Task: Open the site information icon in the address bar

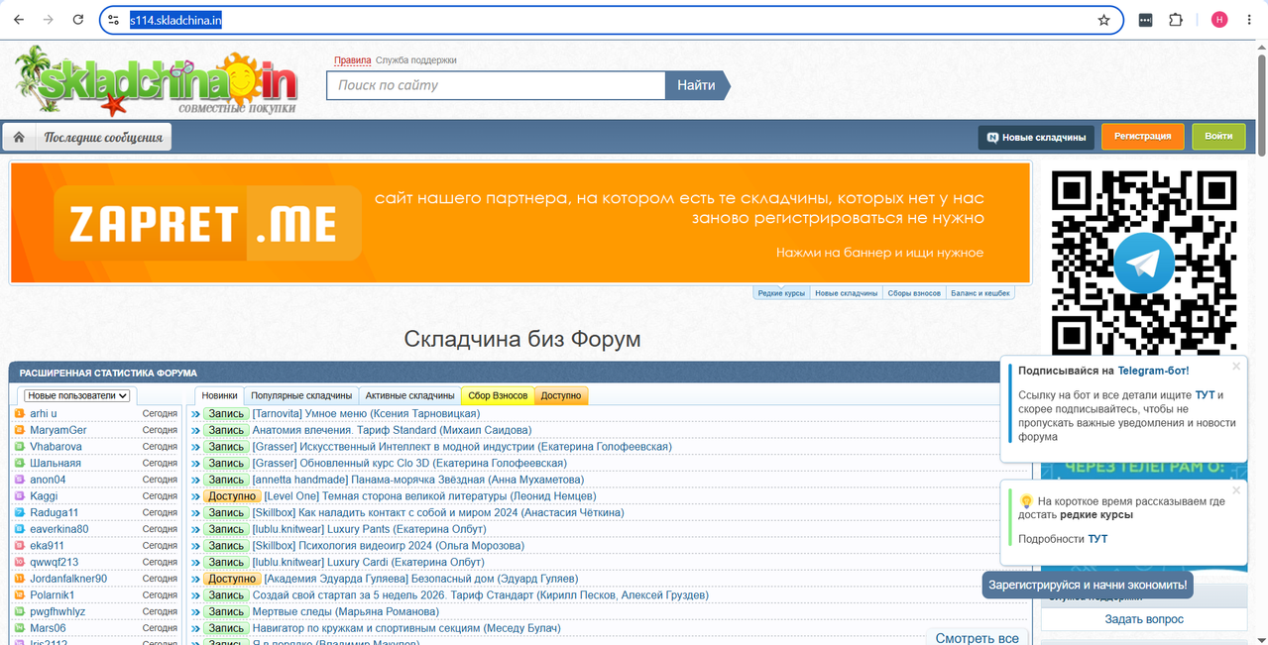Action: (x=114, y=20)
